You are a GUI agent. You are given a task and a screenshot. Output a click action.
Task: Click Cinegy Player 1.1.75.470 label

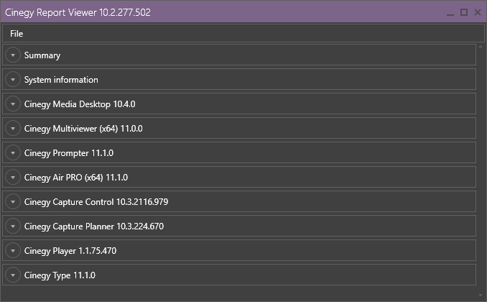tap(70, 251)
